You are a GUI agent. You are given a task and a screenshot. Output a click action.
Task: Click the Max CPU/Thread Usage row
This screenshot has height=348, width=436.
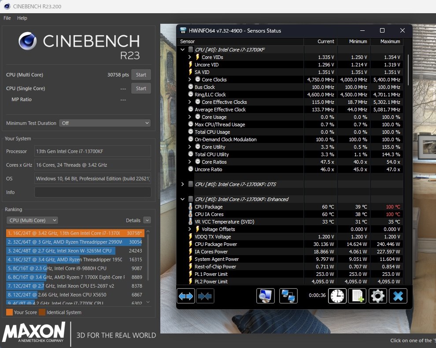[x=290, y=125]
